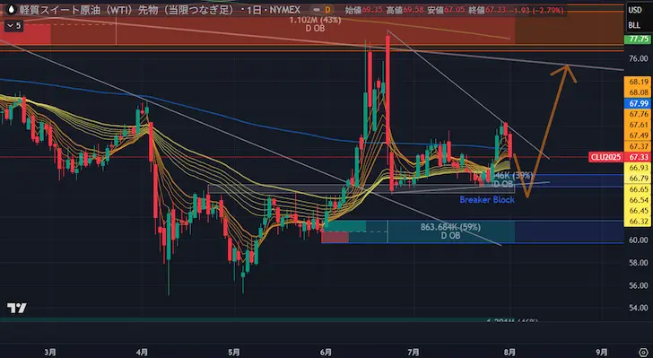Click the blue 67.99 moving average label
The height and width of the screenshot is (358, 653).
tap(638, 103)
